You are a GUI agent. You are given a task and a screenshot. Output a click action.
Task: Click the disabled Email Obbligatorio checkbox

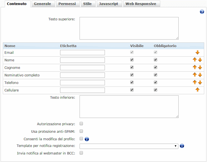155,52
